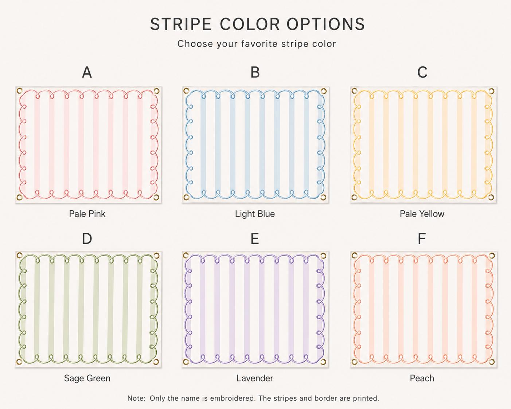Click the Peach label text
Viewport: 511px width, 409px height.
[x=422, y=378]
